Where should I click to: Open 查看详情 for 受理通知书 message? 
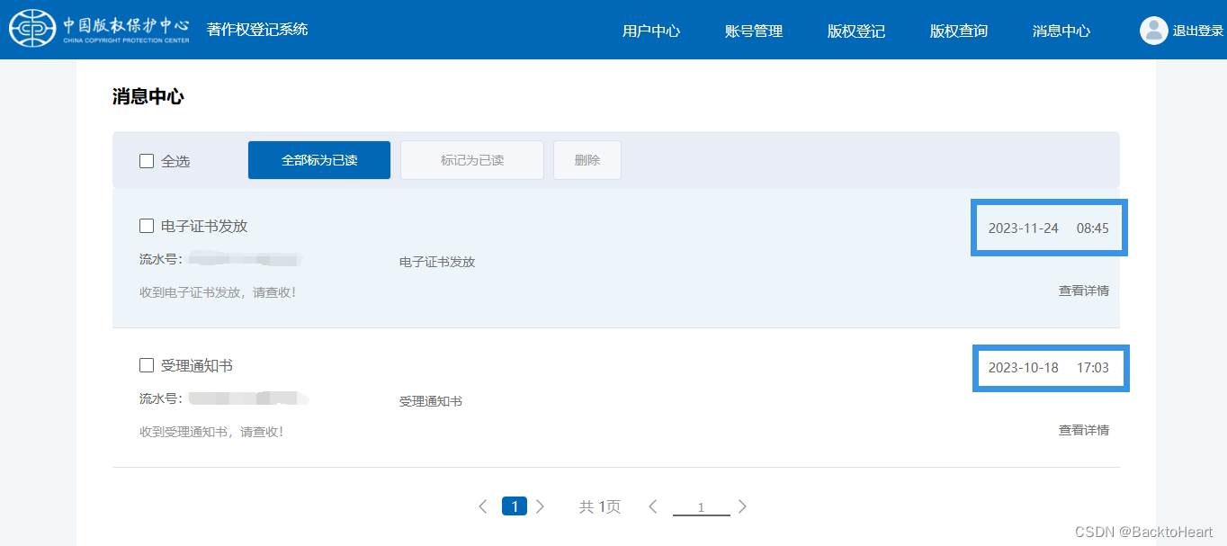(1084, 430)
